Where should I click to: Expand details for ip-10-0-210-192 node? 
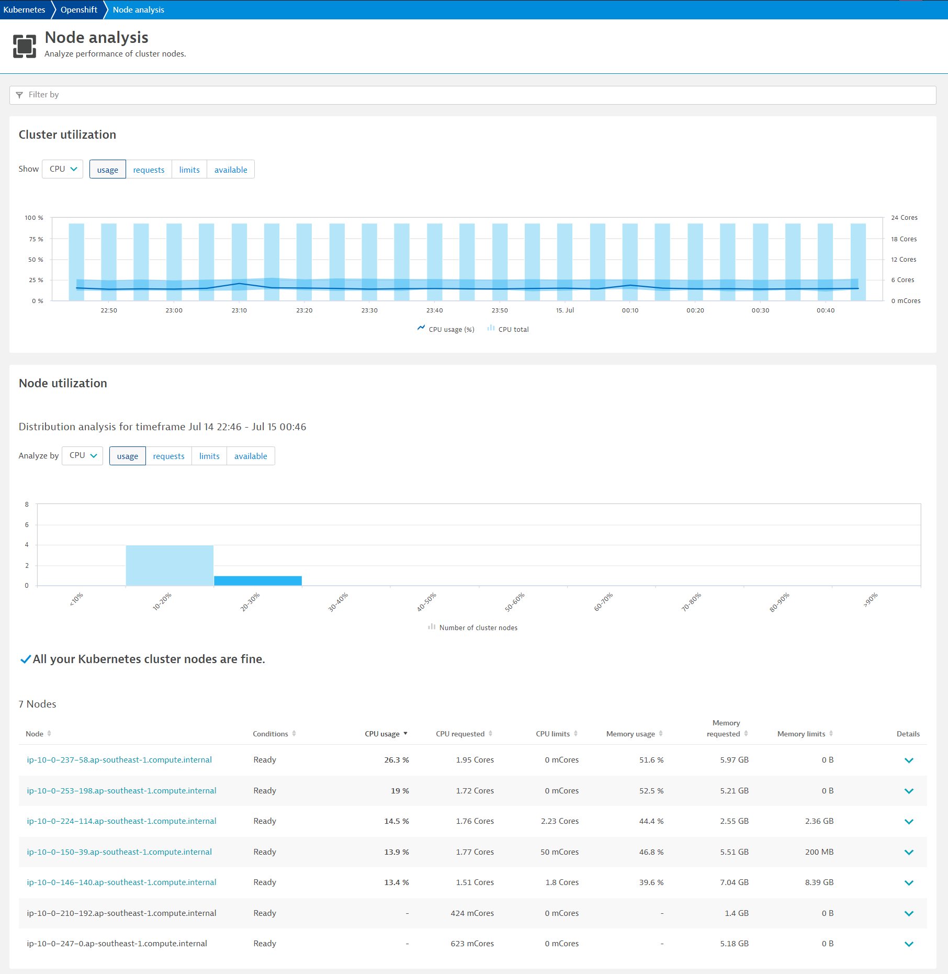pyautogui.click(x=909, y=913)
